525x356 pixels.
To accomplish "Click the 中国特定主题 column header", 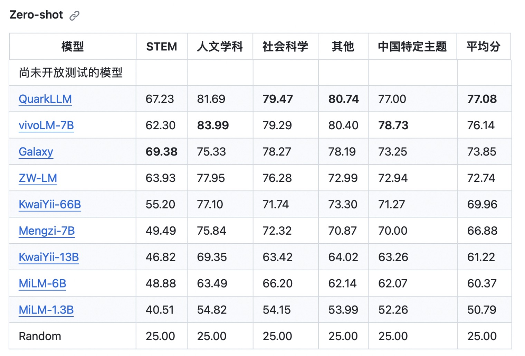I will pos(412,46).
